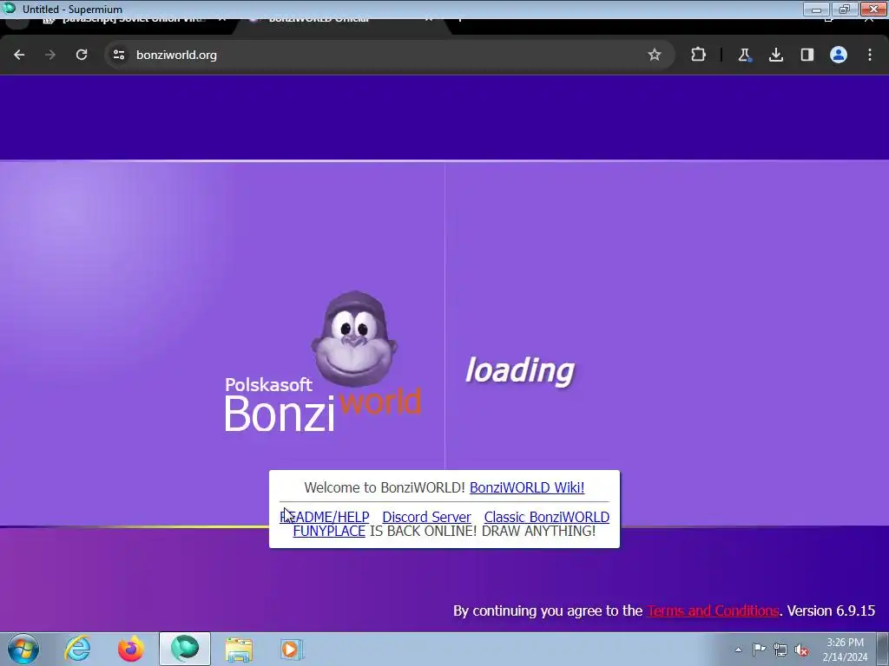
Task: Open the Discord Server link
Action: point(426,517)
